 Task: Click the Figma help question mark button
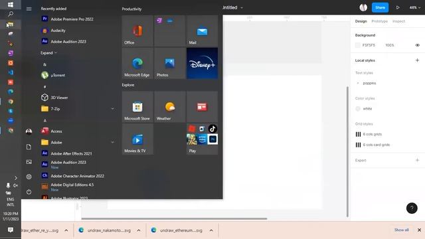pos(412,208)
